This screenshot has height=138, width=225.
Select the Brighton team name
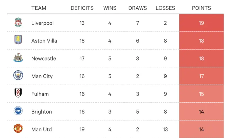click(x=41, y=112)
